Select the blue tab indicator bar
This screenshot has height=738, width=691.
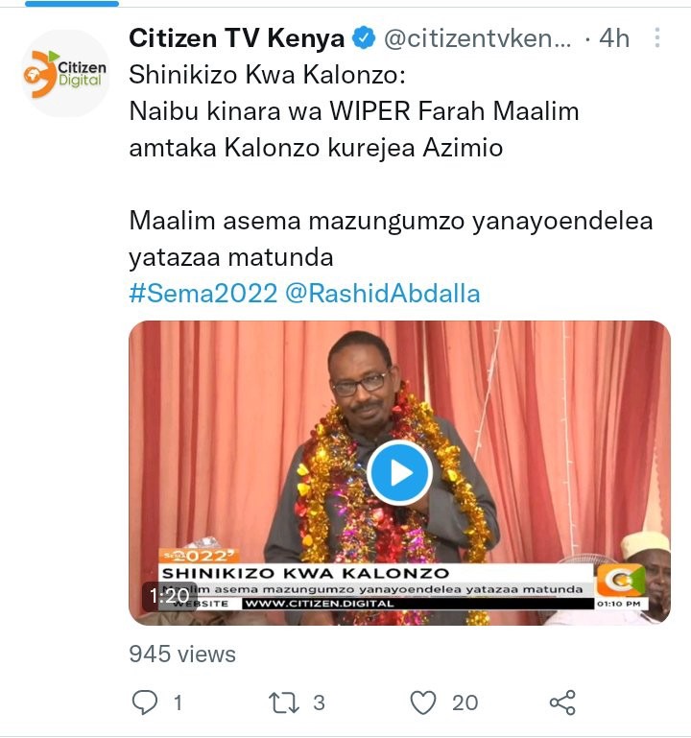(72, 4)
